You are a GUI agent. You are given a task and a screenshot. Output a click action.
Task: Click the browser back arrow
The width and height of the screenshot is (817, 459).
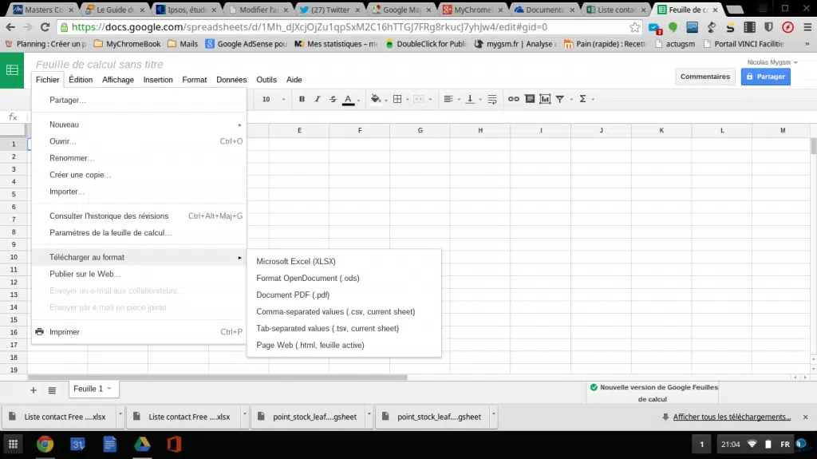point(10,27)
